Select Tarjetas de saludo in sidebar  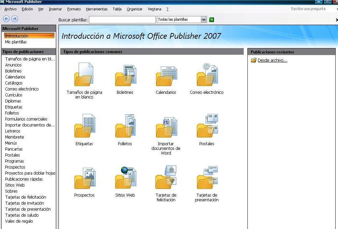pyautogui.click(x=22, y=215)
